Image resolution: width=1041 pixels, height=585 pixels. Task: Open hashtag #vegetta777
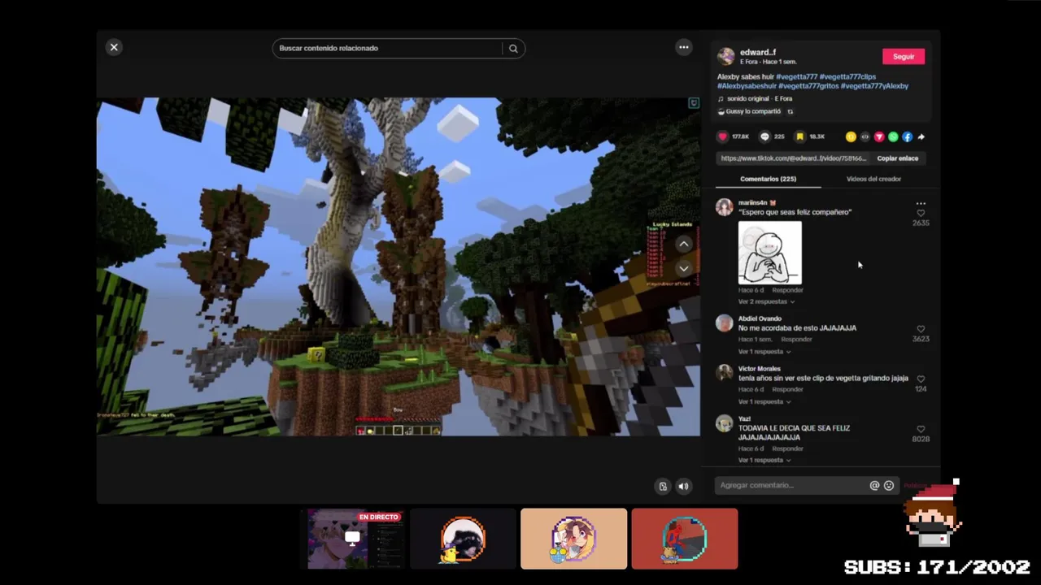point(797,76)
